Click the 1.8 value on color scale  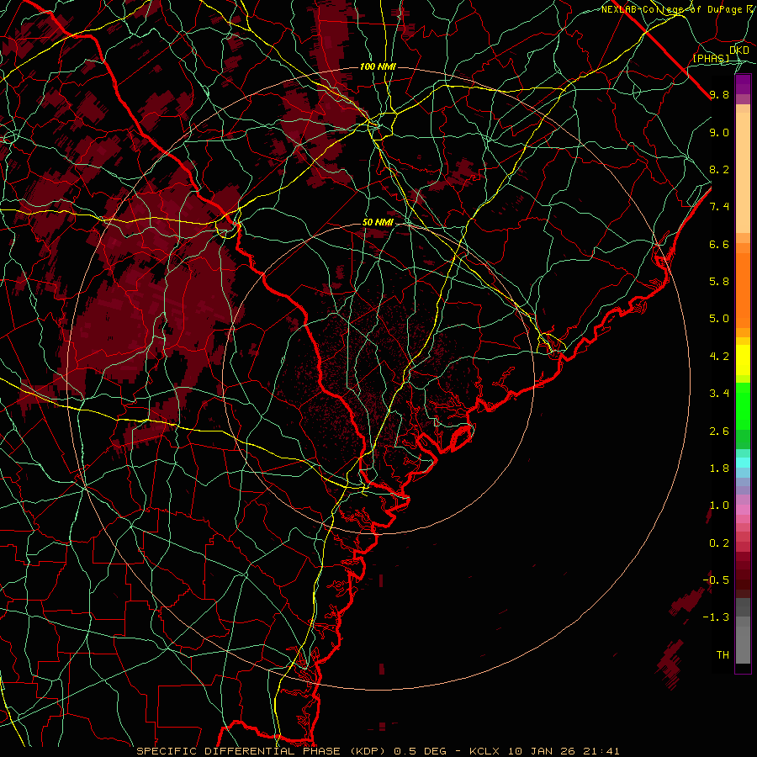(719, 468)
